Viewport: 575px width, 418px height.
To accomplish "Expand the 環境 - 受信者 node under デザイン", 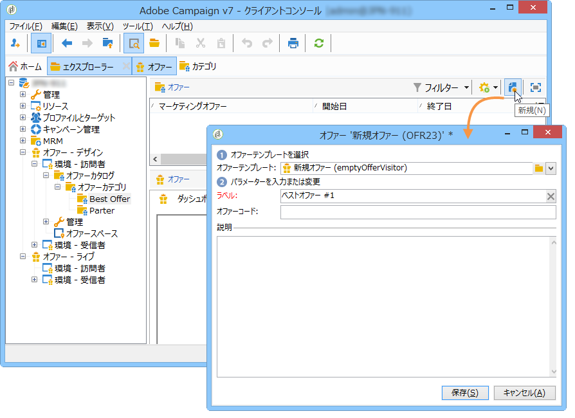I will tap(34, 245).
